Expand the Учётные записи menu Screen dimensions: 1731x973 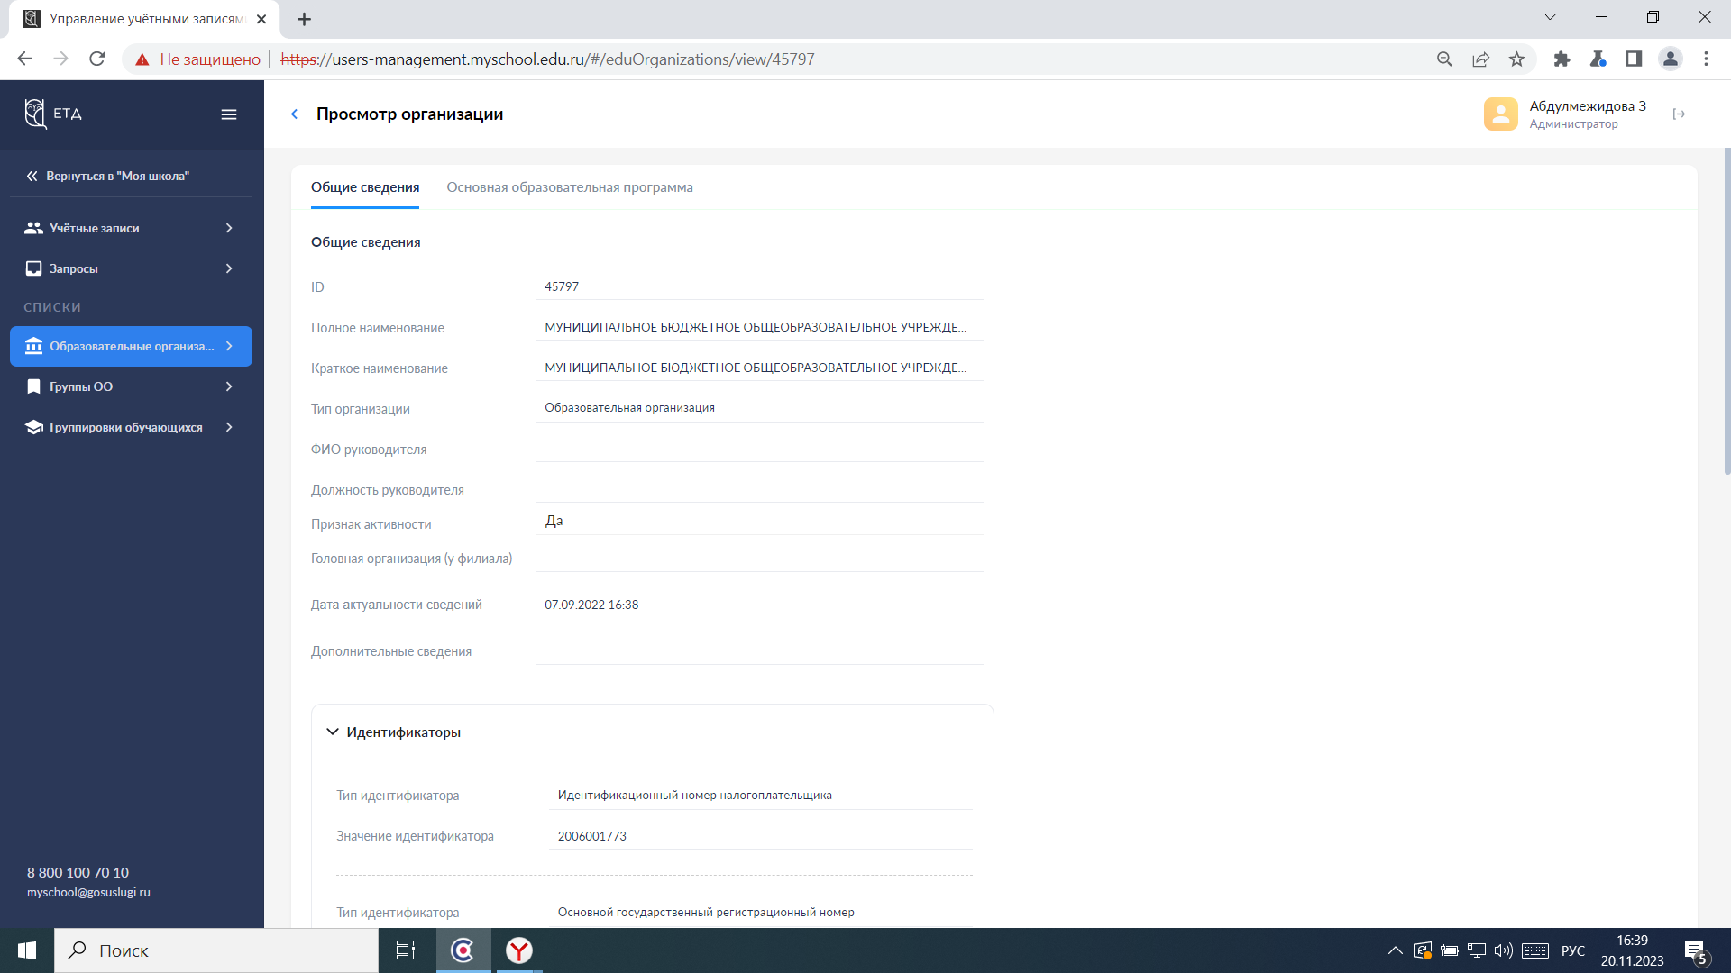[229, 228]
